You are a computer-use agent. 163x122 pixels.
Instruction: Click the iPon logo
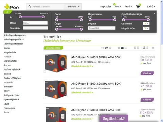pyautogui.click(x=12, y=6)
